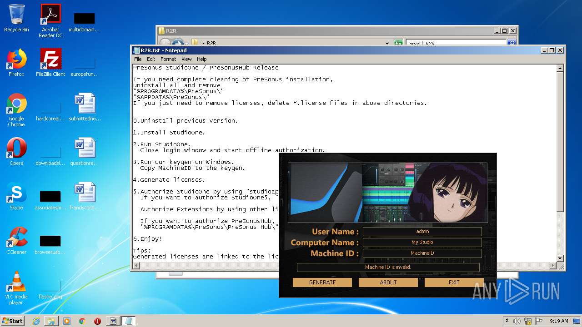Click the Start button on taskbar
This screenshot has height=327, width=582.
12,321
